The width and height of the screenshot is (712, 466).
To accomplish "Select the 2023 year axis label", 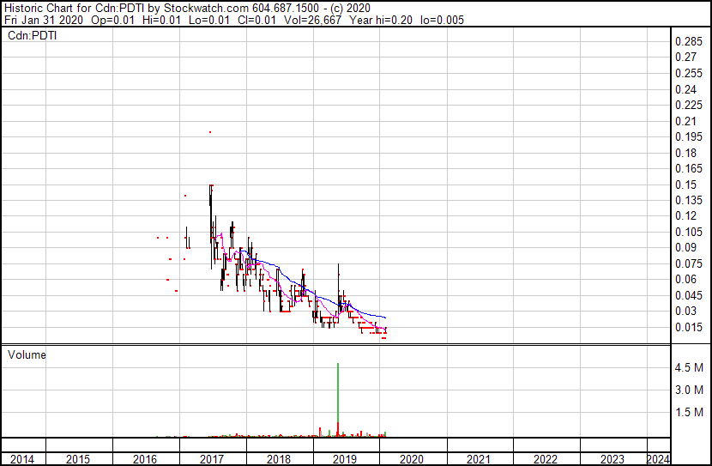I will [612, 460].
